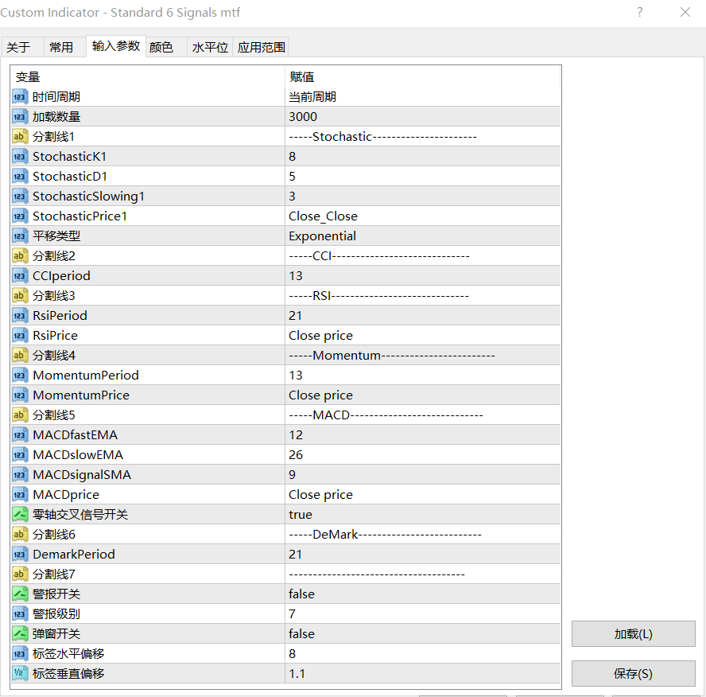Select the 加载数量 value field 3000

423,117
